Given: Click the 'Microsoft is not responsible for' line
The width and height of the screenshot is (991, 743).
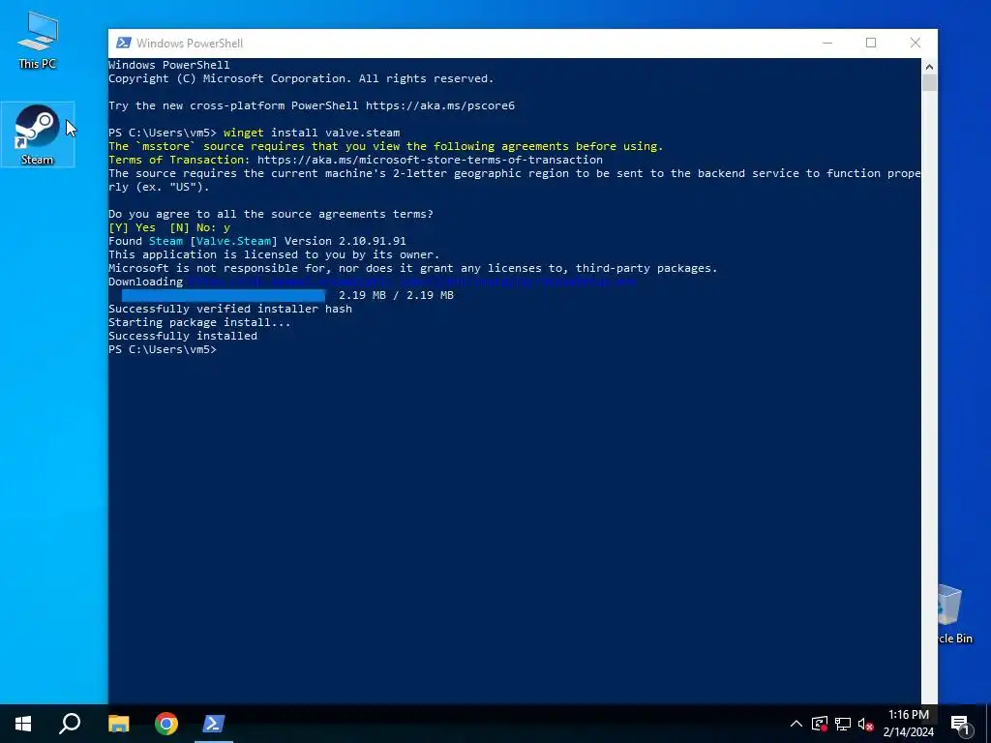Looking at the screenshot, I should tap(412, 269).
